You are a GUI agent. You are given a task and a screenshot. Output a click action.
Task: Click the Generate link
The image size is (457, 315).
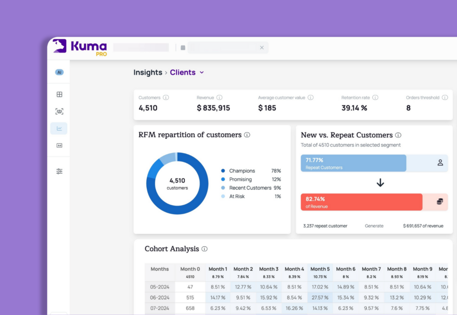pyautogui.click(x=374, y=226)
